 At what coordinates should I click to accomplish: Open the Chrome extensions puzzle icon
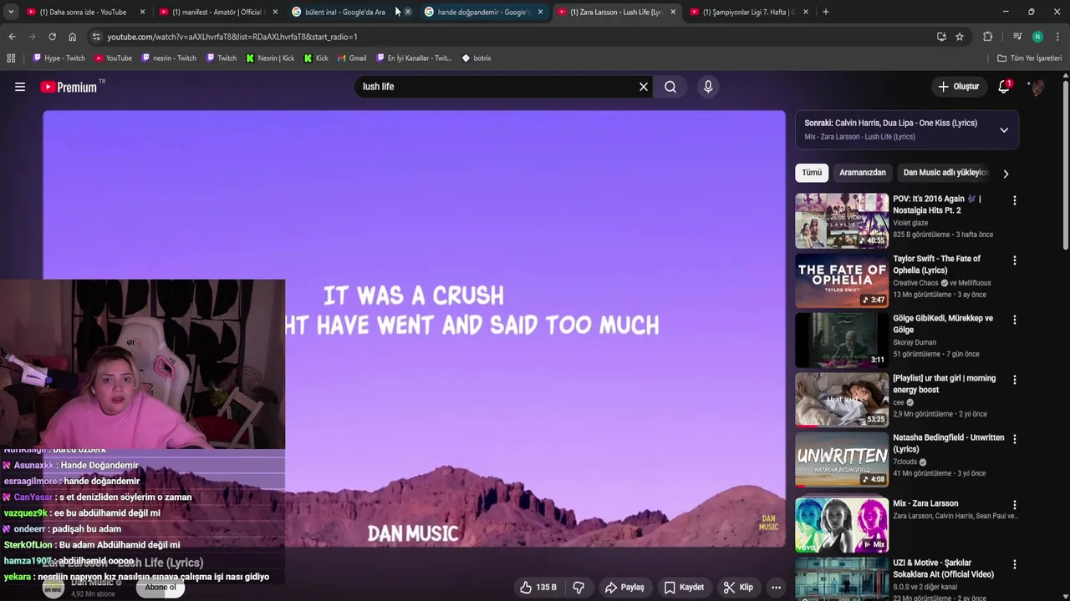point(987,37)
